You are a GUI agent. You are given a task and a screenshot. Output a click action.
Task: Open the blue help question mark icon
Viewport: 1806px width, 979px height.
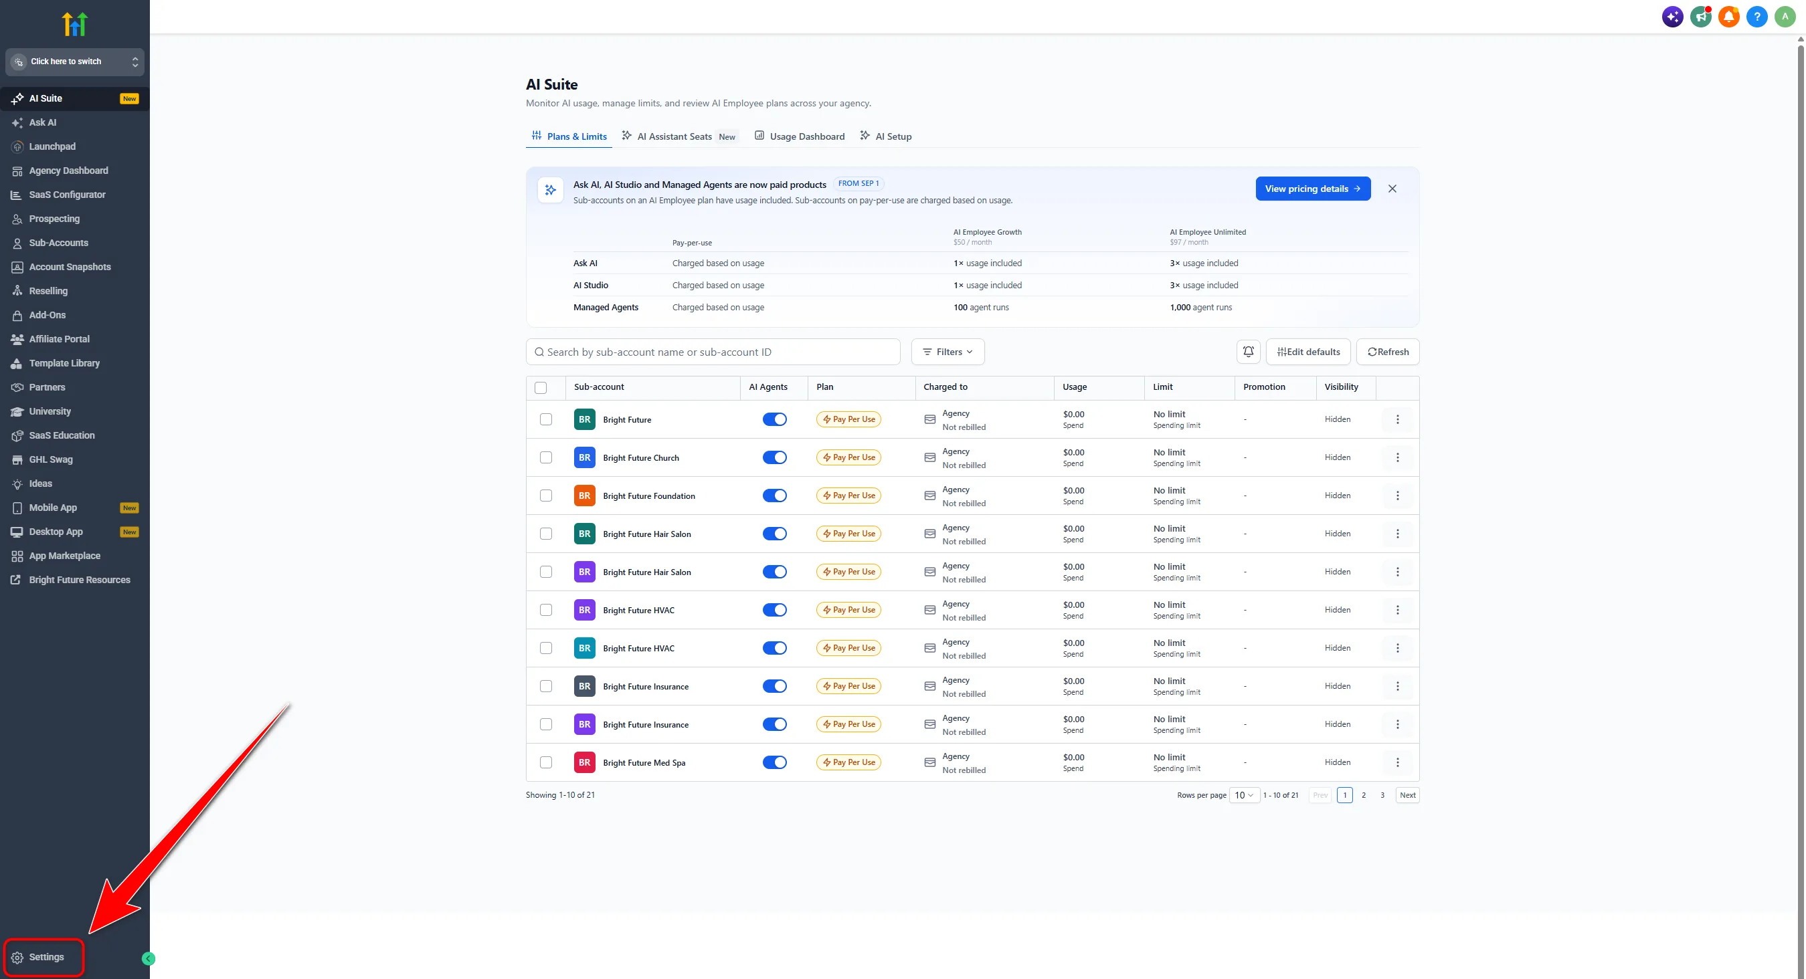[1756, 16]
